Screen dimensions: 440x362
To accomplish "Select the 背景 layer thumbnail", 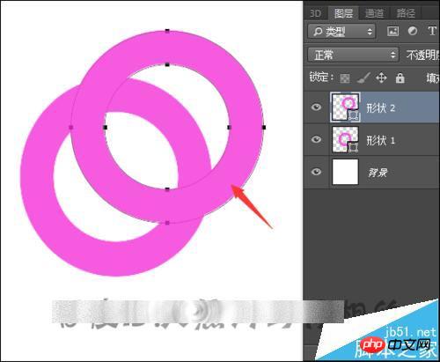I will tap(345, 172).
